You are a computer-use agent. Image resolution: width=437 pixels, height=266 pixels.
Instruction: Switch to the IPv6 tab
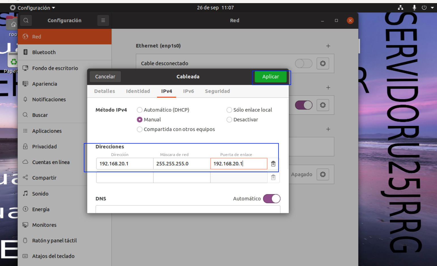[x=188, y=91]
